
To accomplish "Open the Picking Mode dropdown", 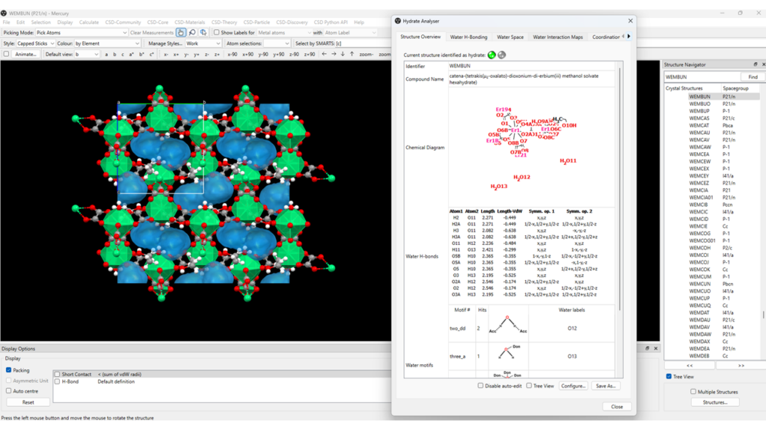I will (82, 33).
